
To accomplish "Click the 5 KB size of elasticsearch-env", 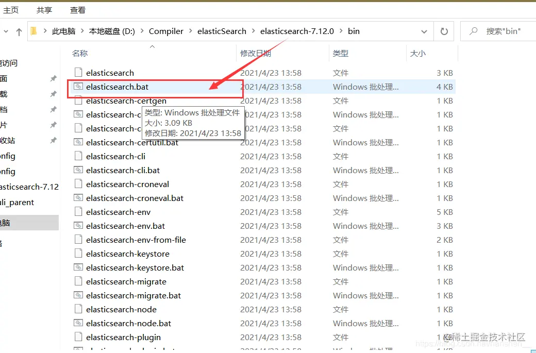I will point(445,212).
